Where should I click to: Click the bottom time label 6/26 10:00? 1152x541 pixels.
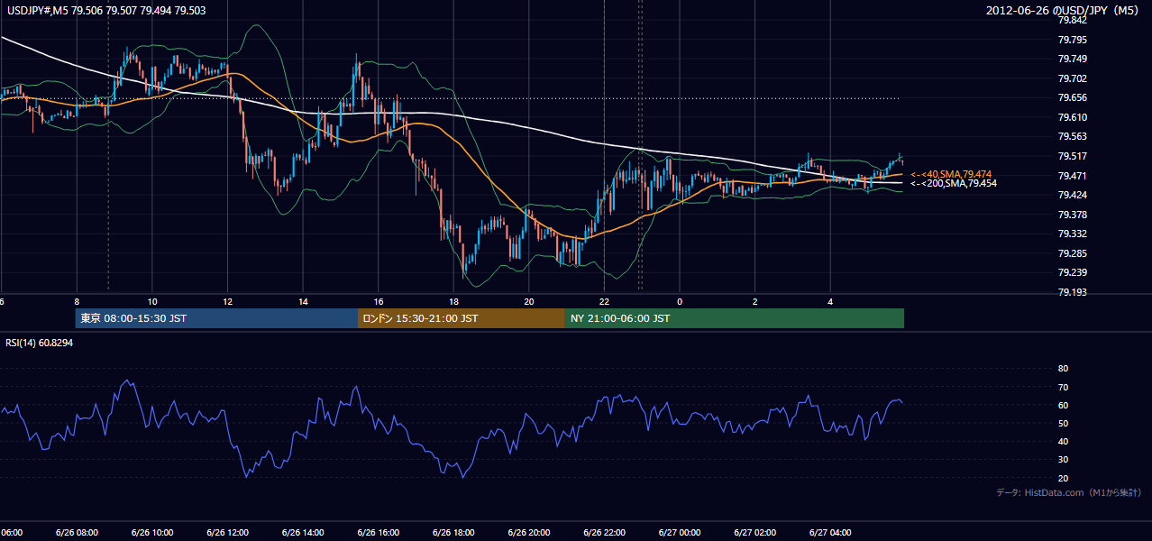[x=152, y=533]
